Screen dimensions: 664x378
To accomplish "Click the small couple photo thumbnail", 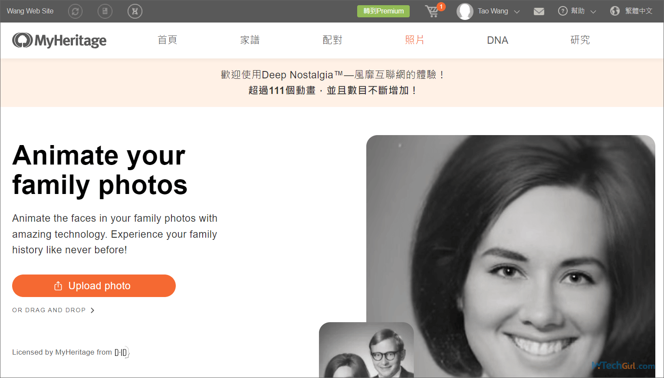I will click(x=366, y=351).
